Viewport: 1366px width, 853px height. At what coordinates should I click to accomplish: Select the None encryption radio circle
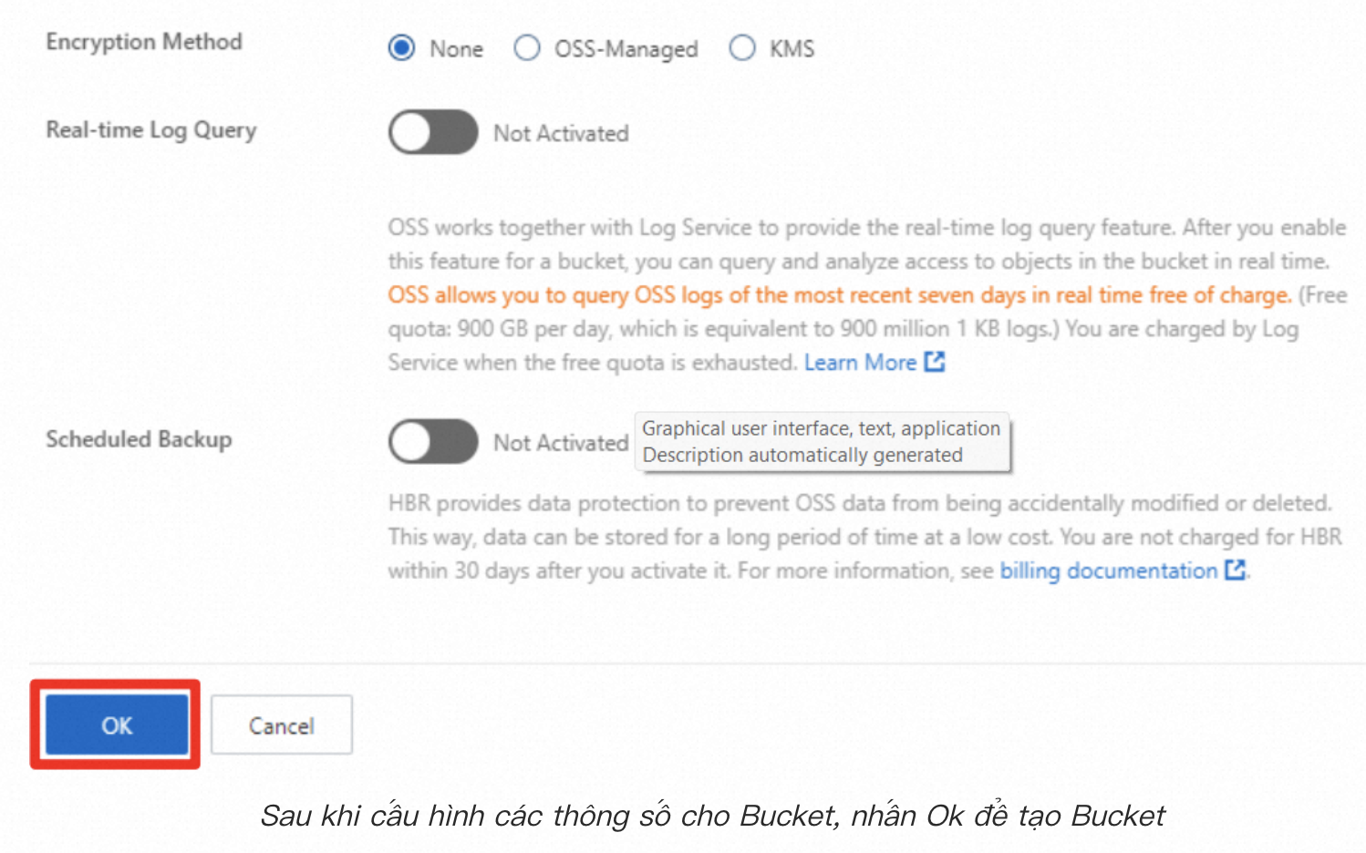pos(401,48)
